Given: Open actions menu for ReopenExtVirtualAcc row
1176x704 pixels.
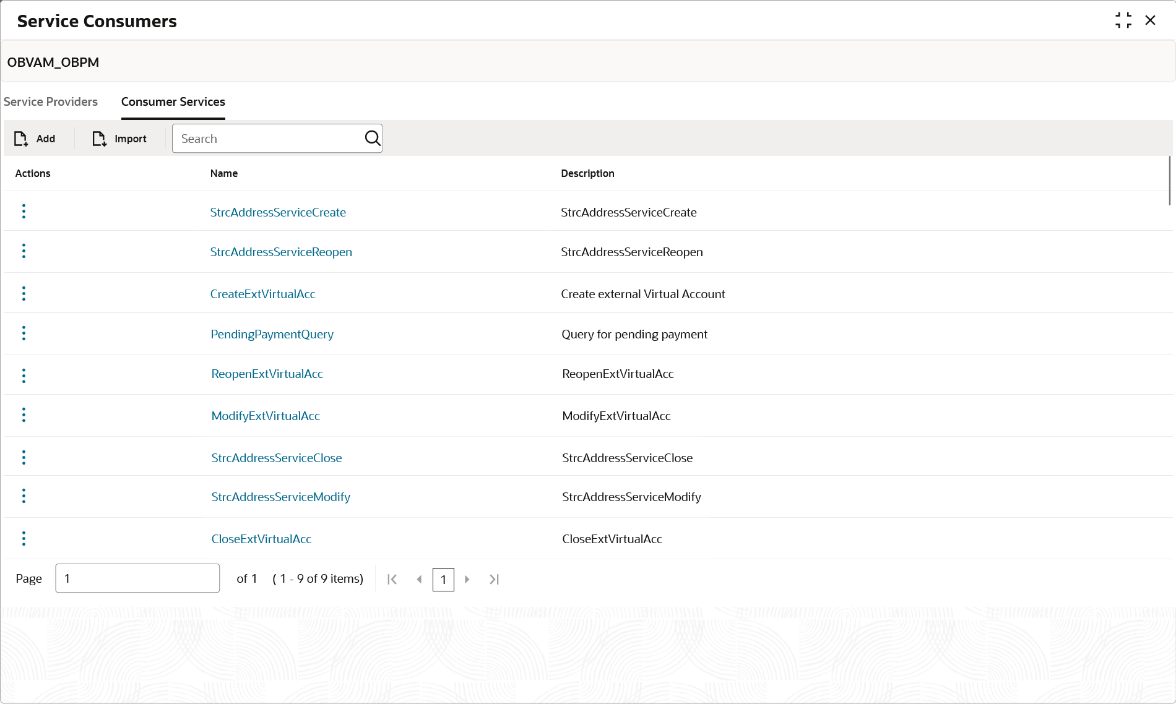Looking at the screenshot, I should coord(24,376).
